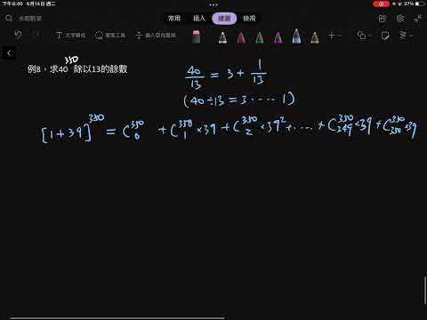Viewport: 427px width, 320px height.
Task: Select the highlighted 繪圖 (Draw) tab
Action: [x=224, y=19]
